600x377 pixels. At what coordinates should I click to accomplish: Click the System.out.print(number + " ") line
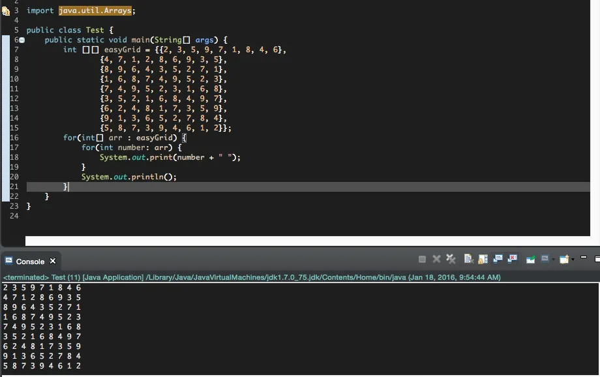pos(170,157)
